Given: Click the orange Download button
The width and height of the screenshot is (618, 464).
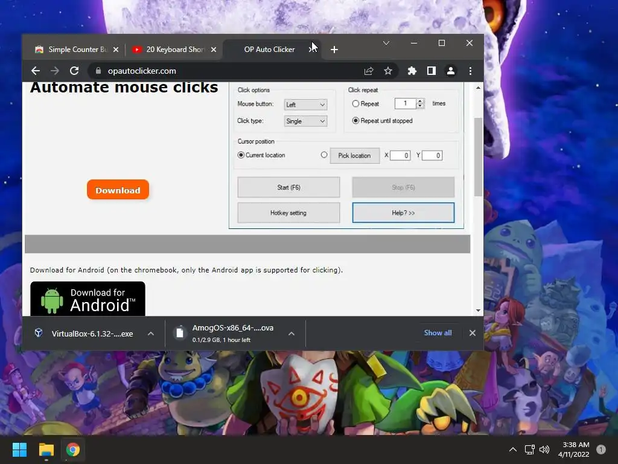Looking at the screenshot, I should pyautogui.click(x=118, y=190).
